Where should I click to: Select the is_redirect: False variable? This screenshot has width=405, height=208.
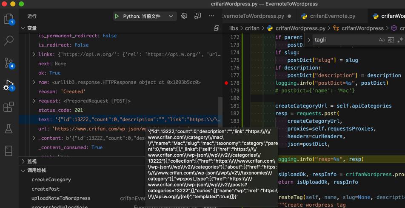(x=63, y=45)
